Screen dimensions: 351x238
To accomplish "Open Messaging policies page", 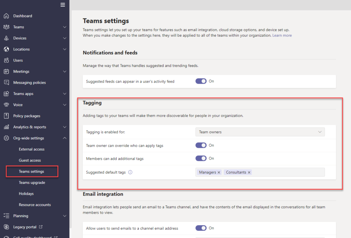I will click(x=29, y=83).
